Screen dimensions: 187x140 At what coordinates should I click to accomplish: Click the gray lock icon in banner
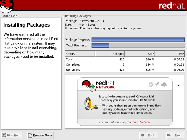pos(151,84)
